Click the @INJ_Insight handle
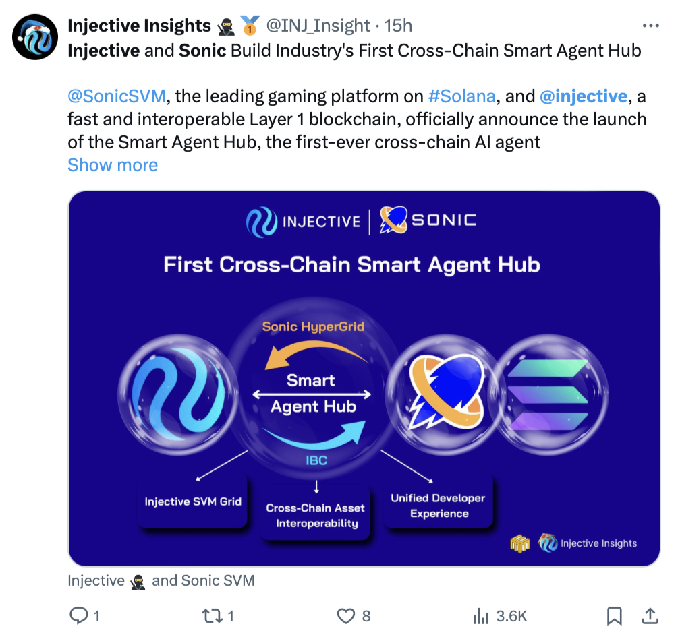 point(318,26)
